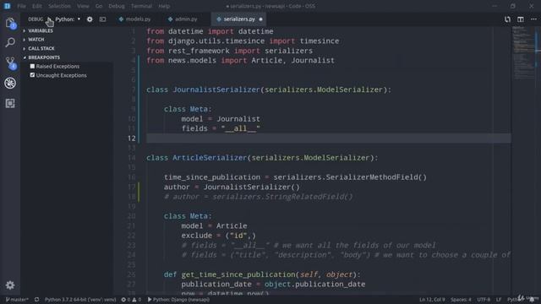Viewport: 541px width, 304px height.
Task: Open the Edit menu
Action: tap(37, 6)
